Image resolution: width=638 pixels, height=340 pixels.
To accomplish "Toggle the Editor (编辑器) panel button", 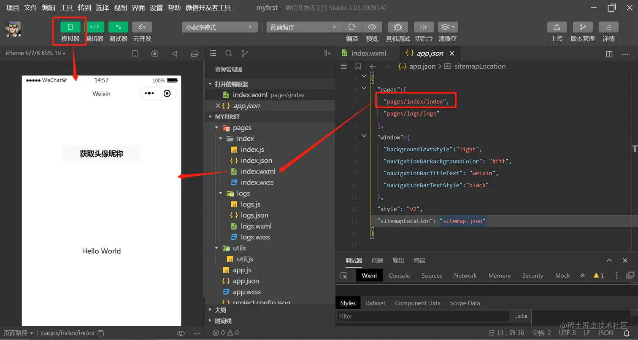I will coord(95,27).
